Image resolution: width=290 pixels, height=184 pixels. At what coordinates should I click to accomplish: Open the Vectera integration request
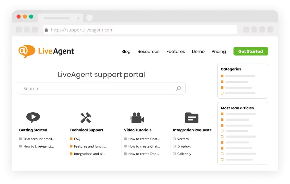(183, 139)
